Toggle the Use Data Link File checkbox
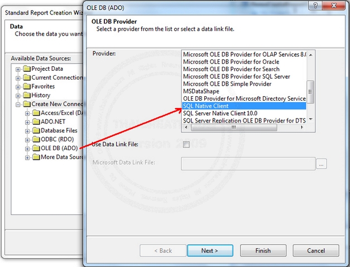The width and height of the screenshot is (350, 267). [186, 145]
